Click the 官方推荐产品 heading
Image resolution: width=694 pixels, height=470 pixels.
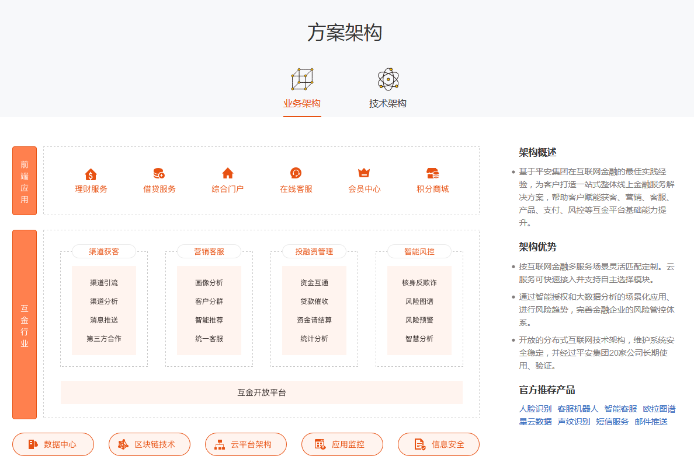[x=547, y=390]
